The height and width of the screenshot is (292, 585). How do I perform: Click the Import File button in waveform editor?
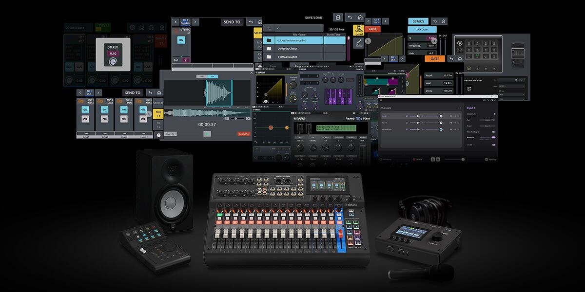point(169,134)
